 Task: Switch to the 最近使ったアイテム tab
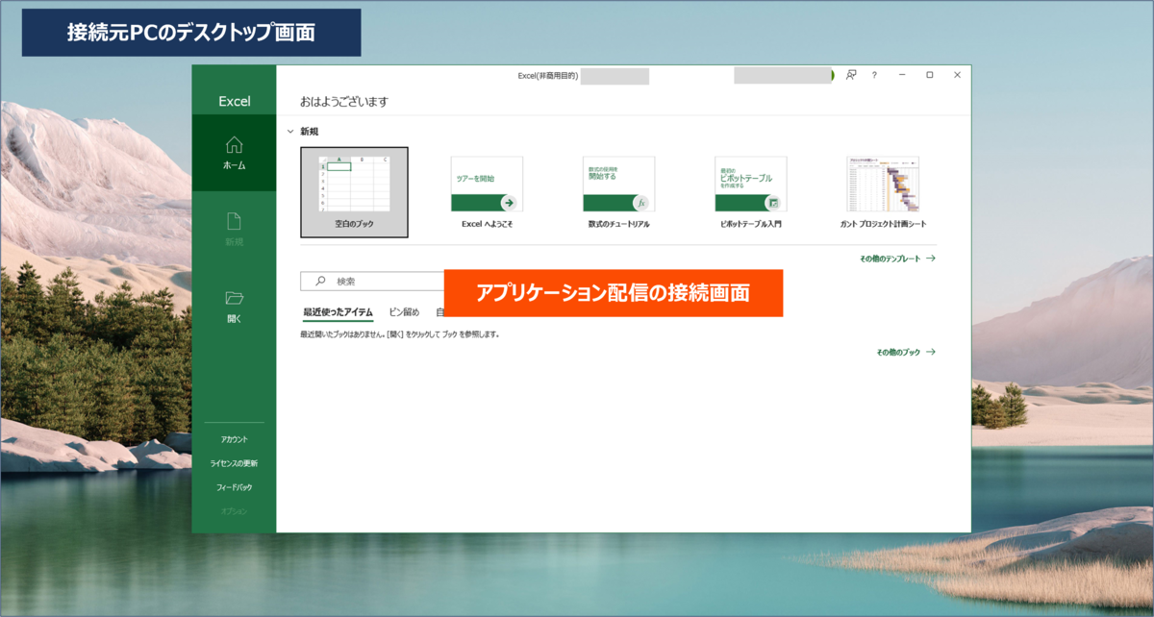(x=339, y=312)
